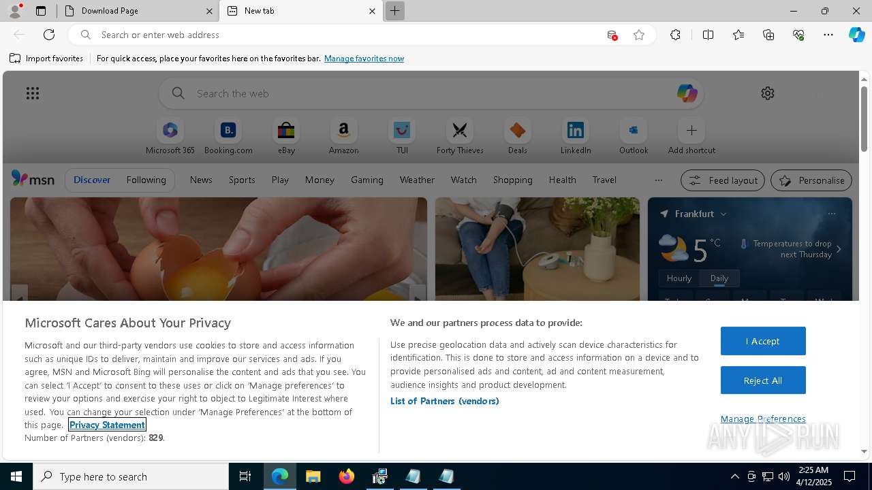Launch Firefox from the taskbar
872x490 pixels.
347,476
